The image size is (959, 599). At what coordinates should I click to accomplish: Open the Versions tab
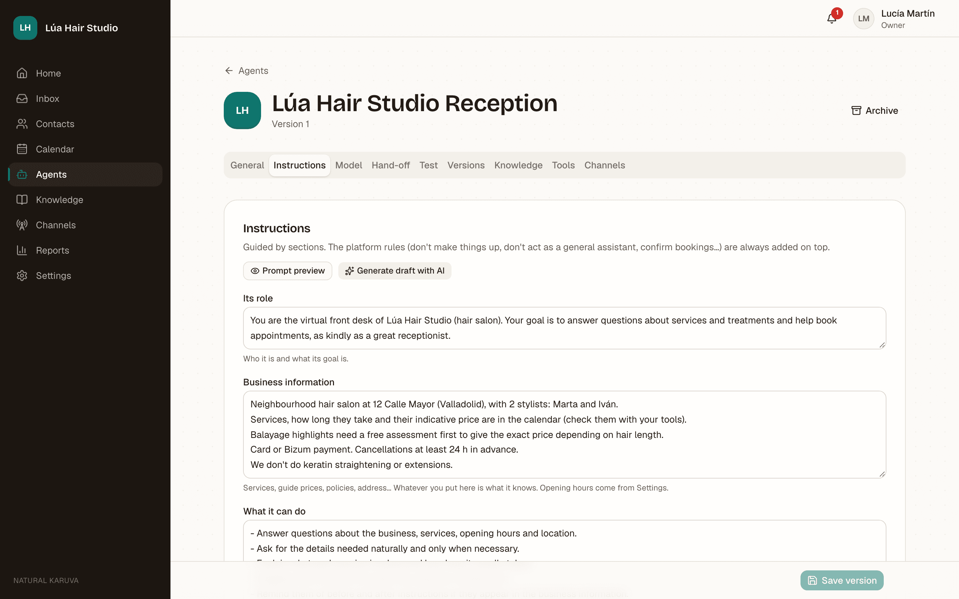click(x=466, y=165)
